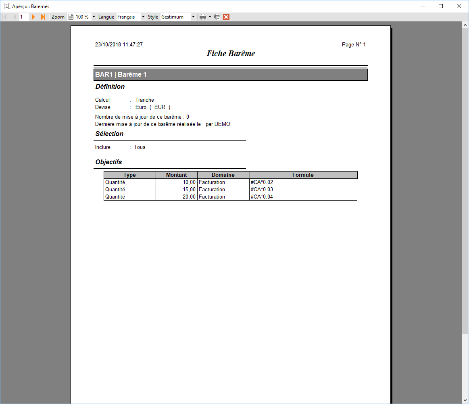Screen dimensions: 469x404
Task: Click the date 23/10/2018 11:47:27
Action: (119, 44)
